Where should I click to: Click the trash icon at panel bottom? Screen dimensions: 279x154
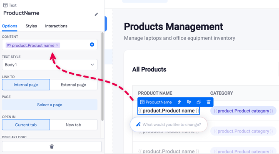coord(52,147)
